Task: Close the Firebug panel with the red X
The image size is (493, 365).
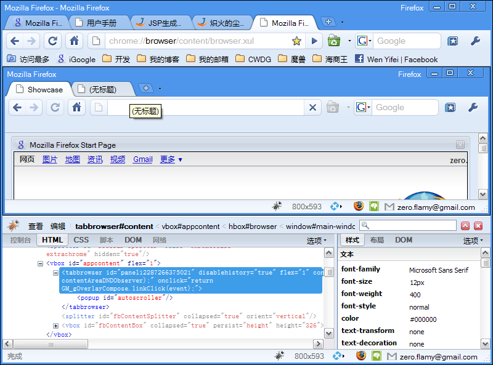Action: click(478, 226)
